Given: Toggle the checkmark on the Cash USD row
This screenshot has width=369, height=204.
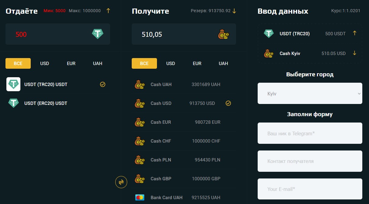Looking at the screenshot, I should point(228,103).
